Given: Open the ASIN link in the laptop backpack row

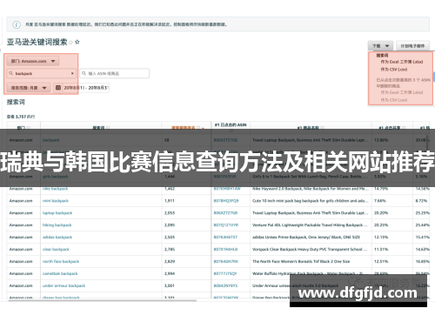Looking at the screenshot, I should 225,213.
